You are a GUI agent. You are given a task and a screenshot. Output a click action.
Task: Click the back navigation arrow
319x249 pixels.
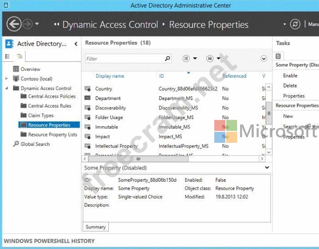(x=14, y=24)
